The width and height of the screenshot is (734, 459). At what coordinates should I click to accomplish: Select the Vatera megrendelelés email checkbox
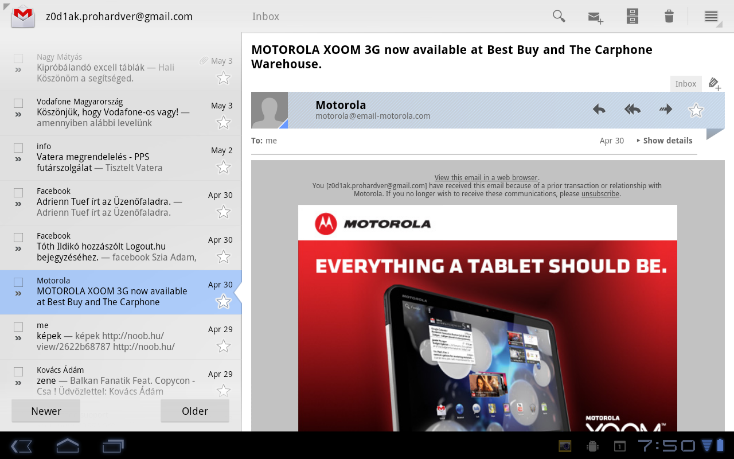point(18,148)
